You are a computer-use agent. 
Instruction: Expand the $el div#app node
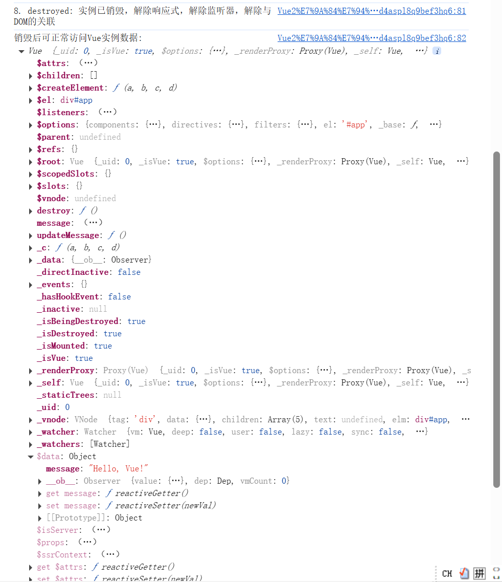30,101
